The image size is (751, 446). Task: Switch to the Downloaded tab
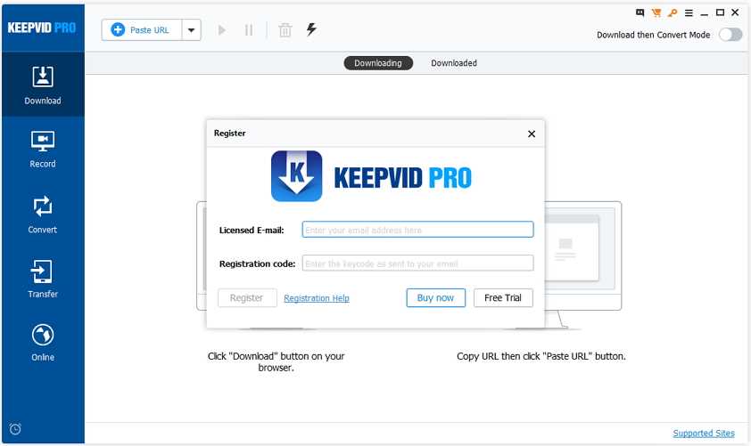pyautogui.click(x=454, y=63)
